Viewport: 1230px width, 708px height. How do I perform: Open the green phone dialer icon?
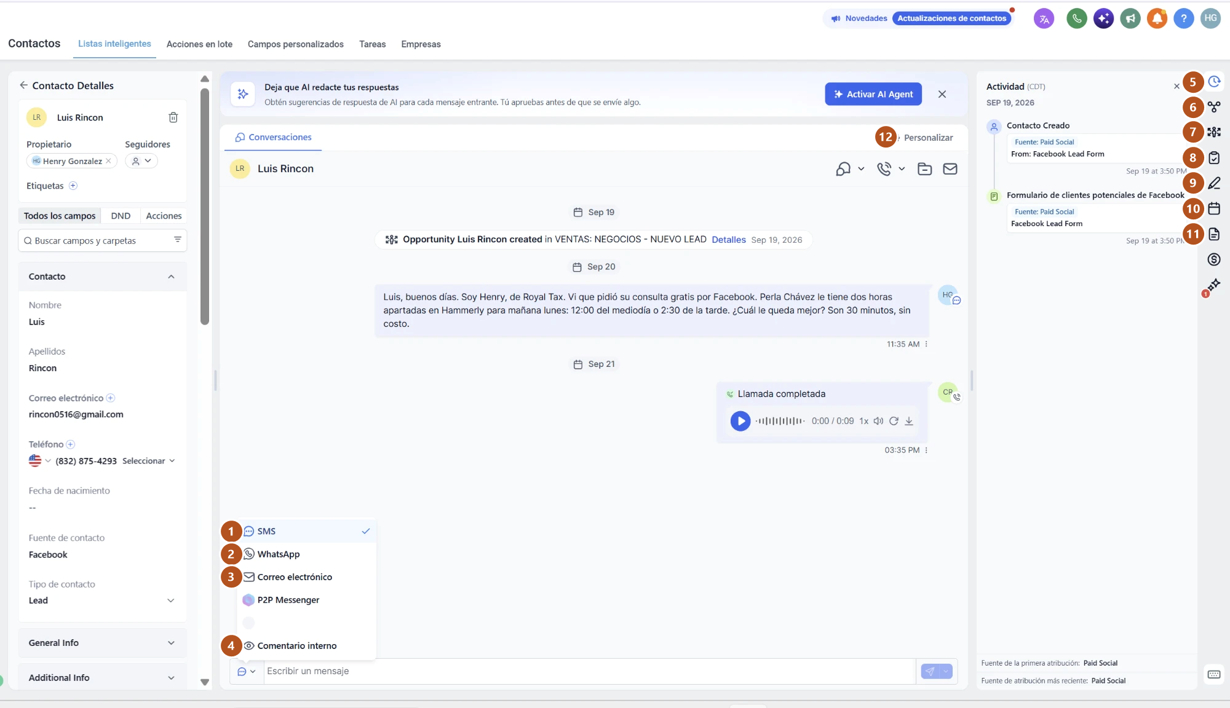1076,18
